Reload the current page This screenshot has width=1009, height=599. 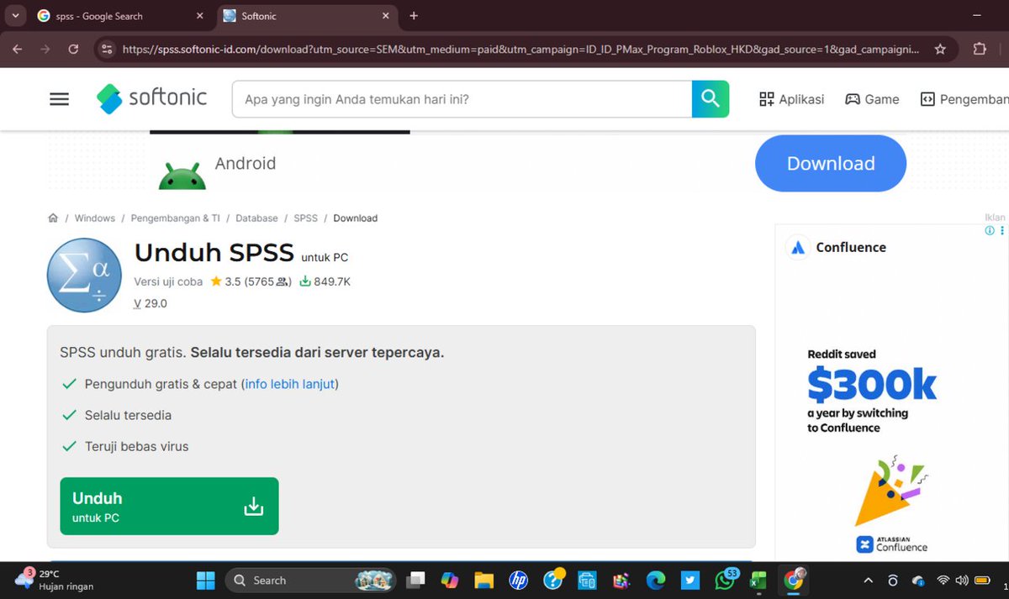tap(73, 49)
